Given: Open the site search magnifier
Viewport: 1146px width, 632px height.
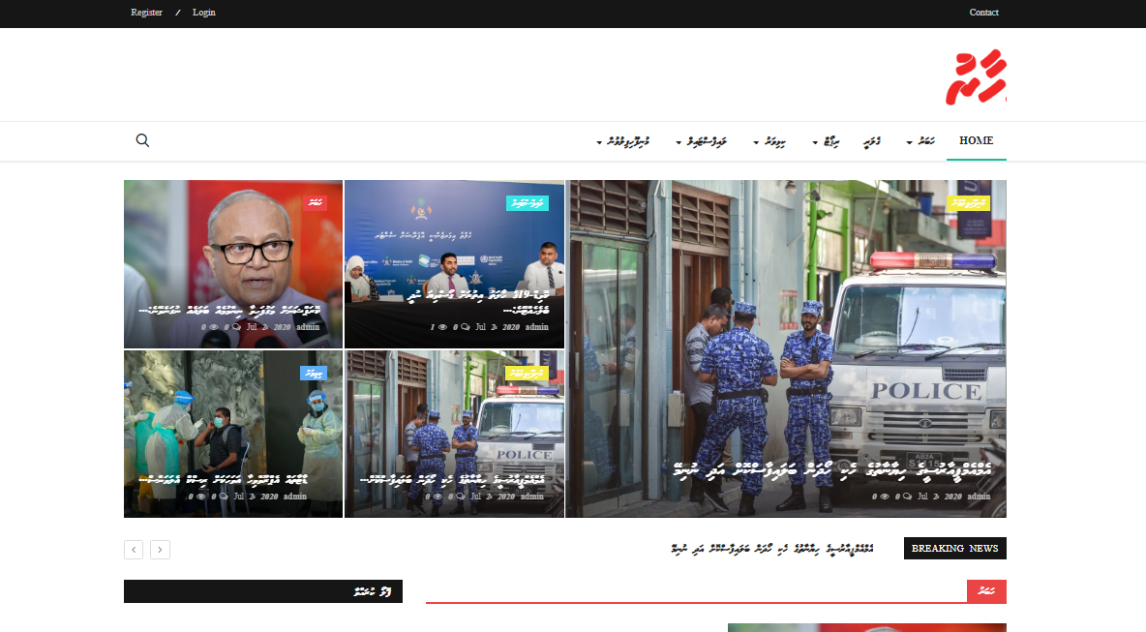Looking at the screenshot, I should click(x=142, y=140).
